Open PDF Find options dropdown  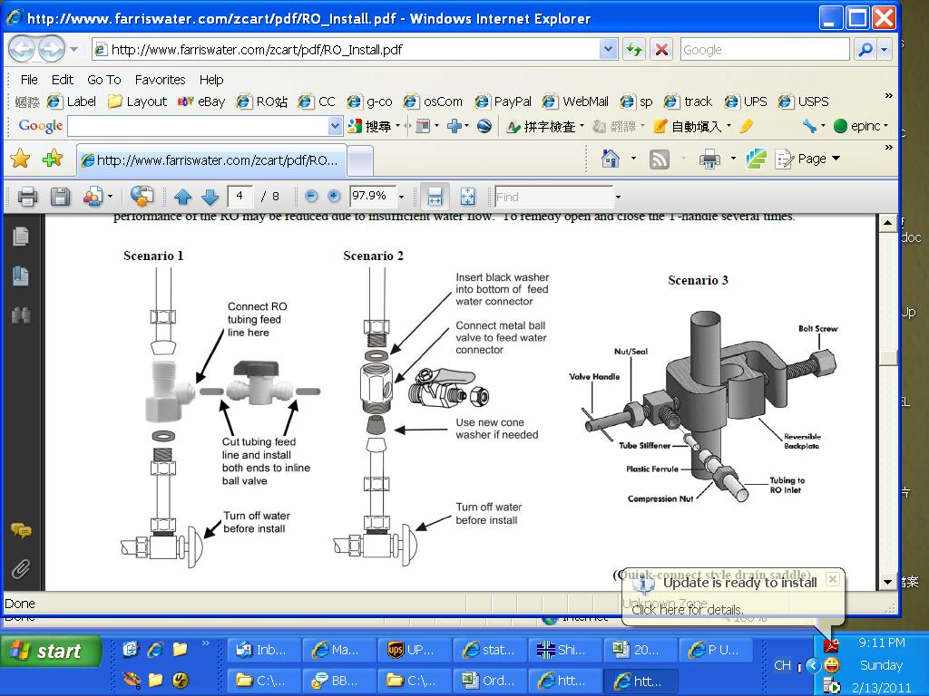[x=618, y=197]
